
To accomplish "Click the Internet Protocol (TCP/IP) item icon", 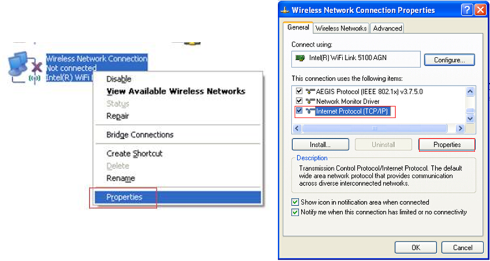I will tap(310, 111).
